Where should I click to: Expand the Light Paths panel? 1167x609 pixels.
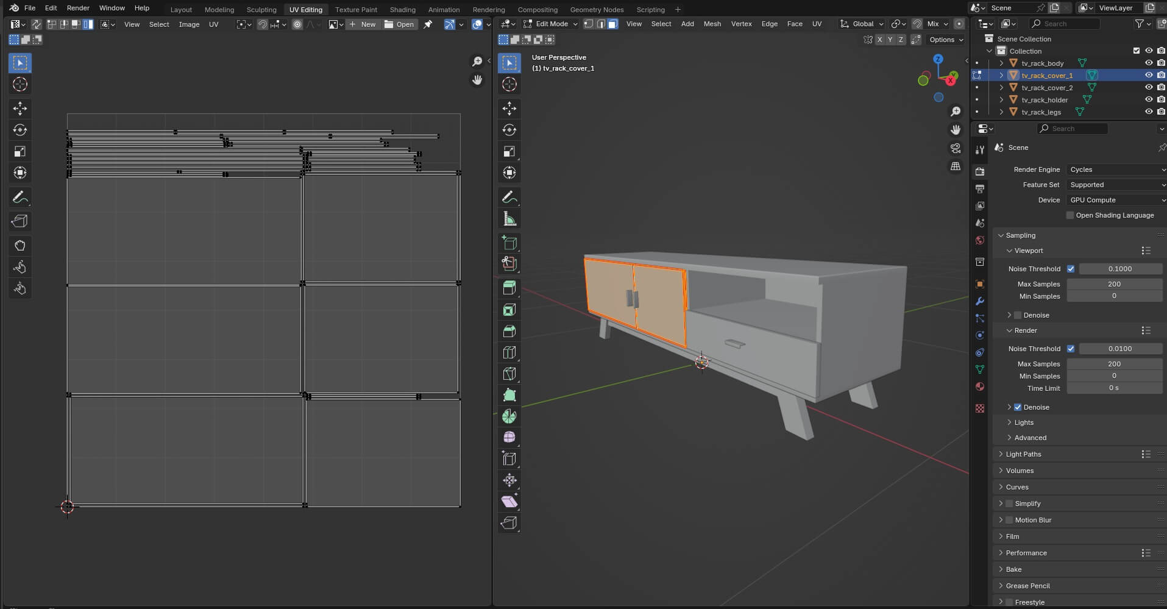click(1024, 454)
